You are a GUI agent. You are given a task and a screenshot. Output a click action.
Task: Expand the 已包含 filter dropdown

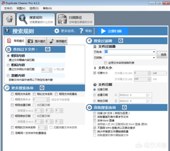[154, 52]
